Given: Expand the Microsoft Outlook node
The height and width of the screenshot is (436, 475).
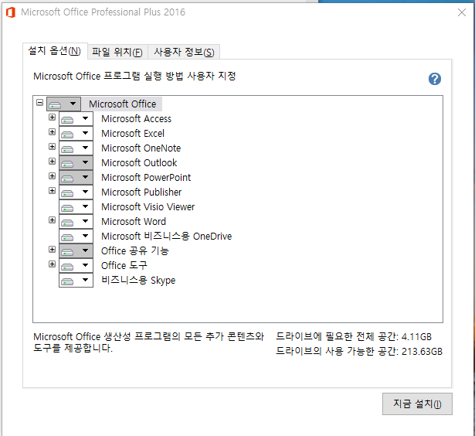Looking at the screenshot, I should 52,161.
